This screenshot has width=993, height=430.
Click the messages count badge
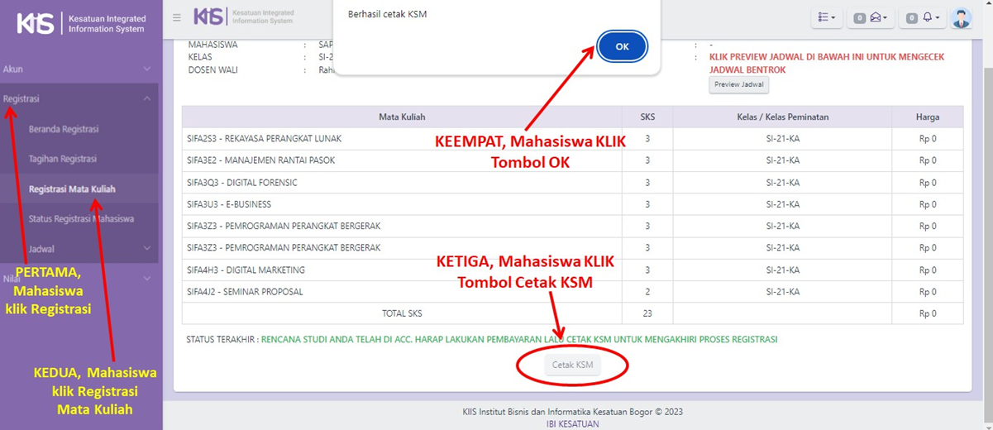click(x=860, y=18)
